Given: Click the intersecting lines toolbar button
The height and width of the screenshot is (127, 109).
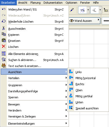Looking at the screenshot, I should (94, 10).
